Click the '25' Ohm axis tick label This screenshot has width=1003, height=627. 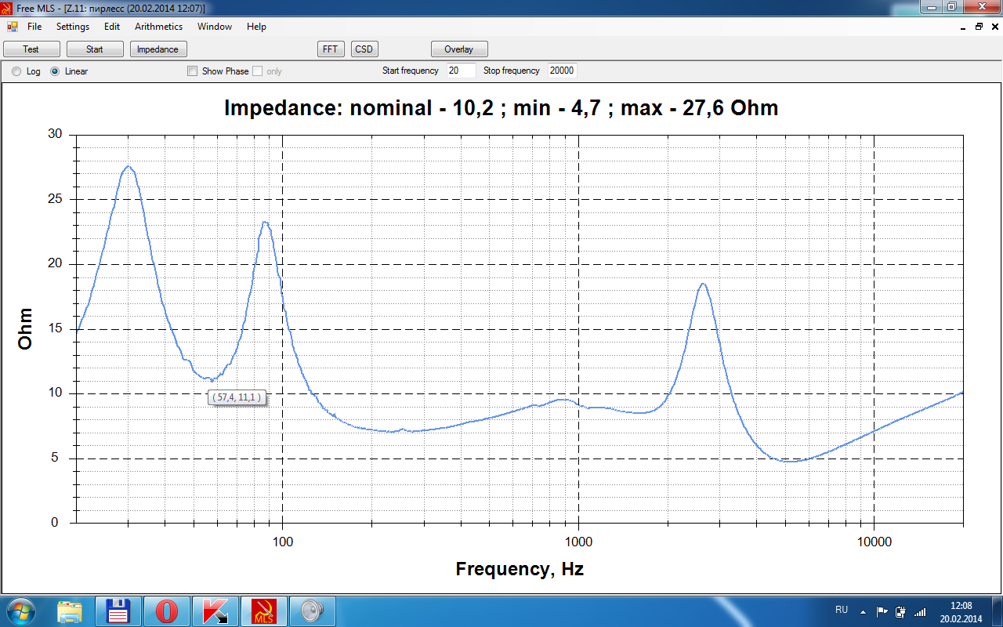pyautogui.click(x=55, y=199)
